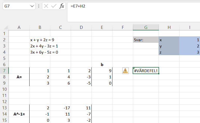200x123 pixels.
Task: Select column G header
Action: point(146,28)
